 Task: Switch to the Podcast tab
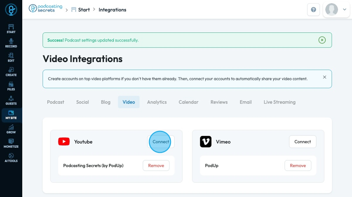click(x=56, y=102)
